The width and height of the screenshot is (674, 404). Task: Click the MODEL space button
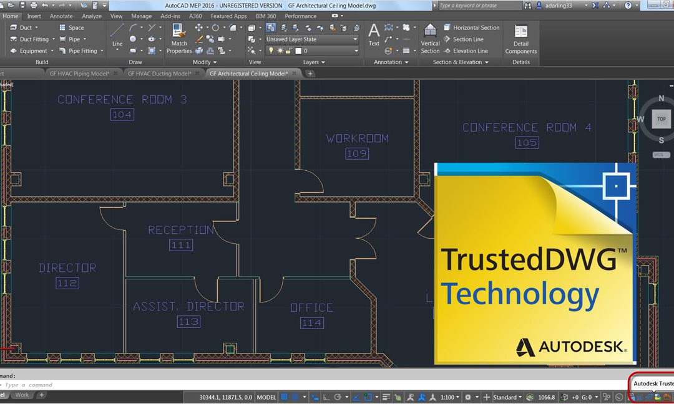pos(266,397)
